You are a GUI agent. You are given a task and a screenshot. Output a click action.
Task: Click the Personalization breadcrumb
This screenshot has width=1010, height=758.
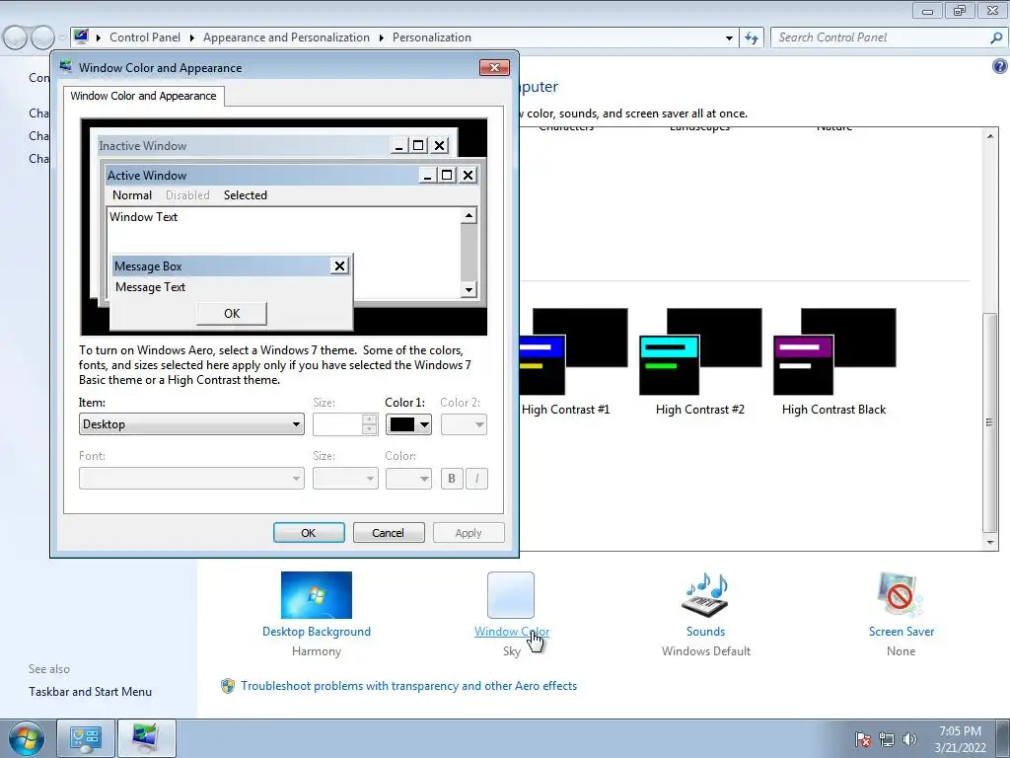[x=432, y=38]
